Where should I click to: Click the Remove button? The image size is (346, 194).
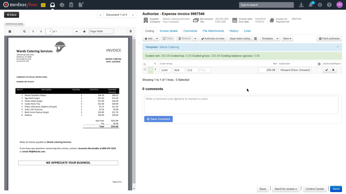coord(185,39)
